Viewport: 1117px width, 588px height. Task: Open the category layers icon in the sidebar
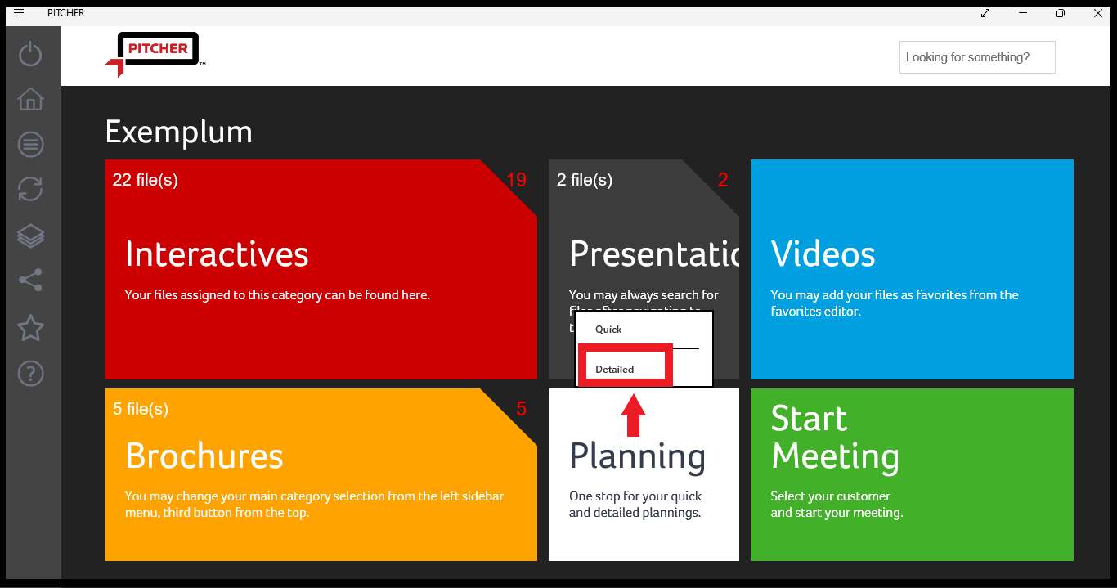coord(30,236)
